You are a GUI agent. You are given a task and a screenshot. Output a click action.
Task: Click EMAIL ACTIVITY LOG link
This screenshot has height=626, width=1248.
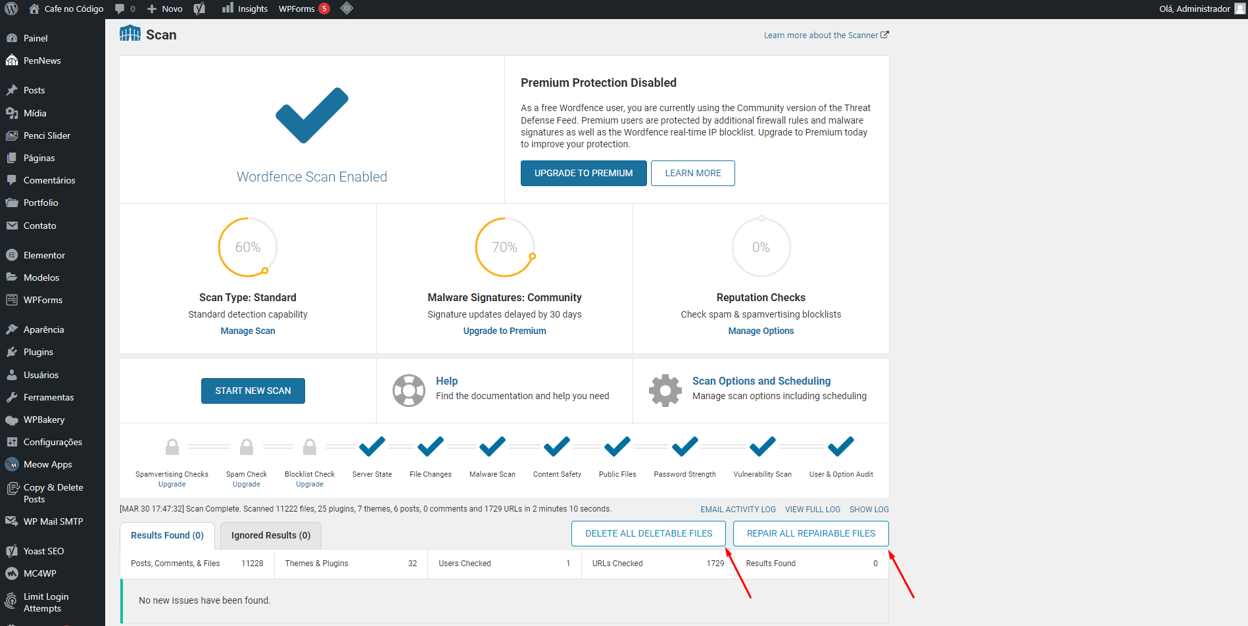point(738,510)
